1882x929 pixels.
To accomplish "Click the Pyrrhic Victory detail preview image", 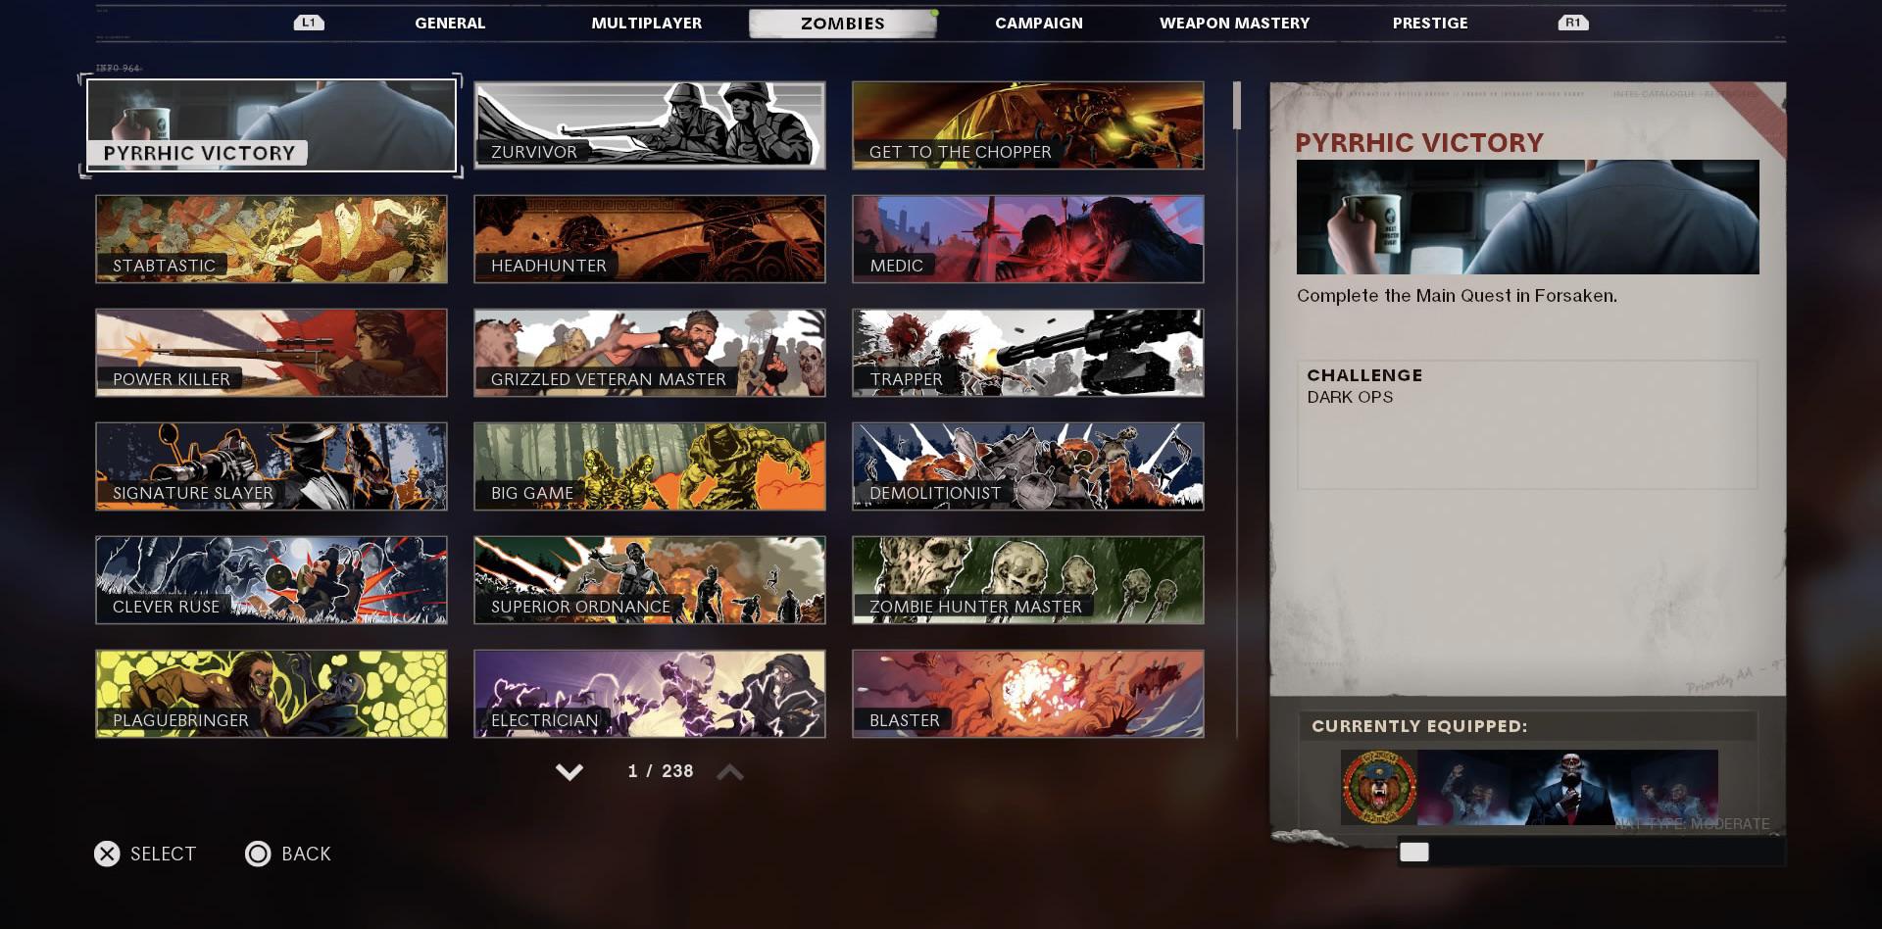I will (1527, 217).
